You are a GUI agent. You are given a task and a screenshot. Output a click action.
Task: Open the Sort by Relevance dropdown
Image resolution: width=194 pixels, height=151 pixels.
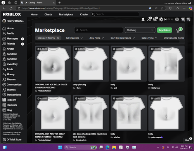coord(123,38)
